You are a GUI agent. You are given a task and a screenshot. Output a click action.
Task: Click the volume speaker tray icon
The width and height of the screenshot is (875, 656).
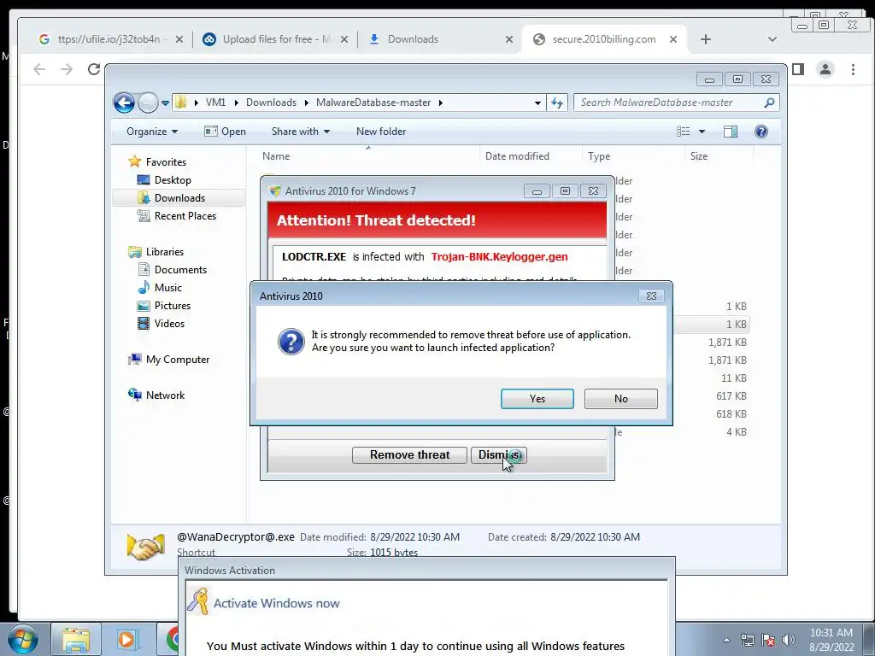coord(789,640)
